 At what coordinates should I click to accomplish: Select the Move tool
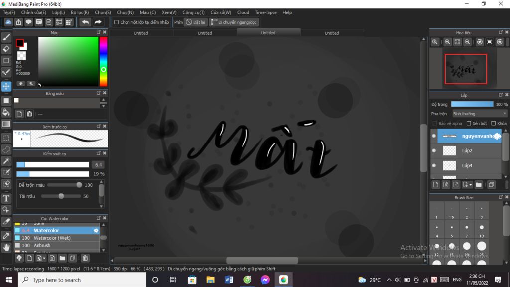[6, 86]
